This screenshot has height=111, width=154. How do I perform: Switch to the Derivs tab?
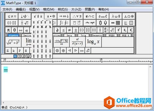coord(27,35)
